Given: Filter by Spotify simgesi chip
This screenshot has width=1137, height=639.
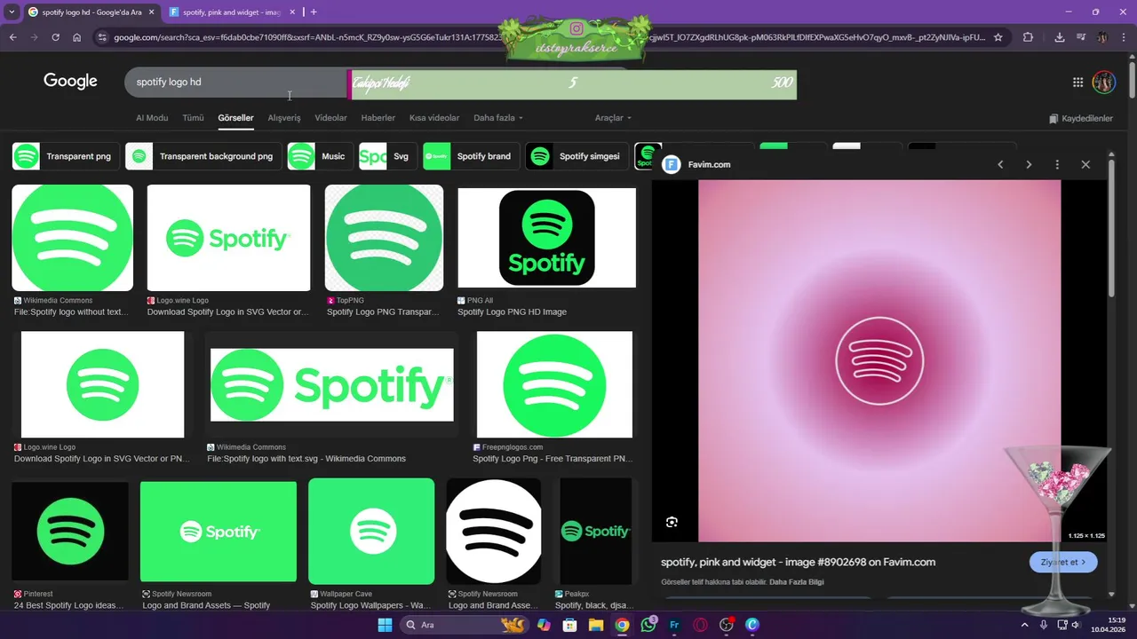Looking at the screenshot, I should point(577,156).
